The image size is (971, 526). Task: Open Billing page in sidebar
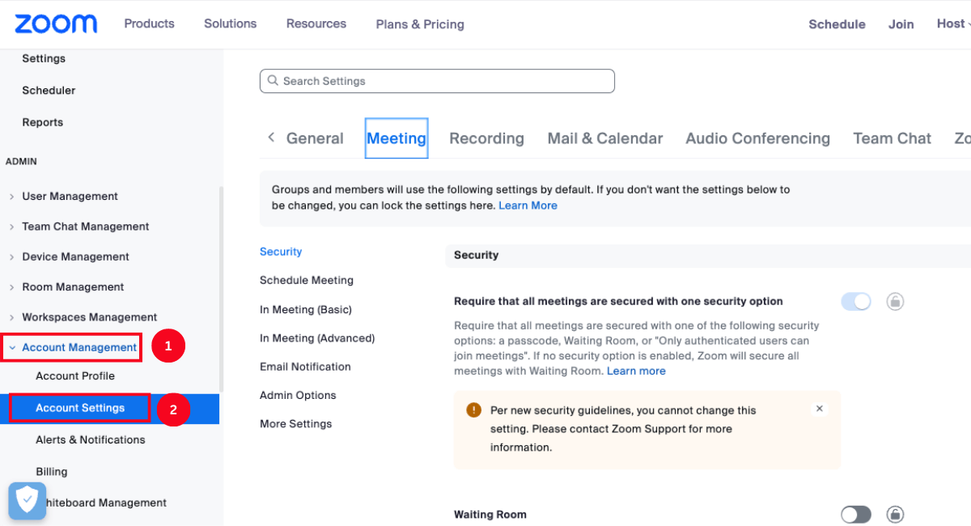click(52, 471)
